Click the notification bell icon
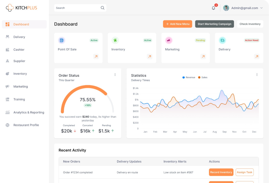 pyautogui.click(x=213, y=8)
